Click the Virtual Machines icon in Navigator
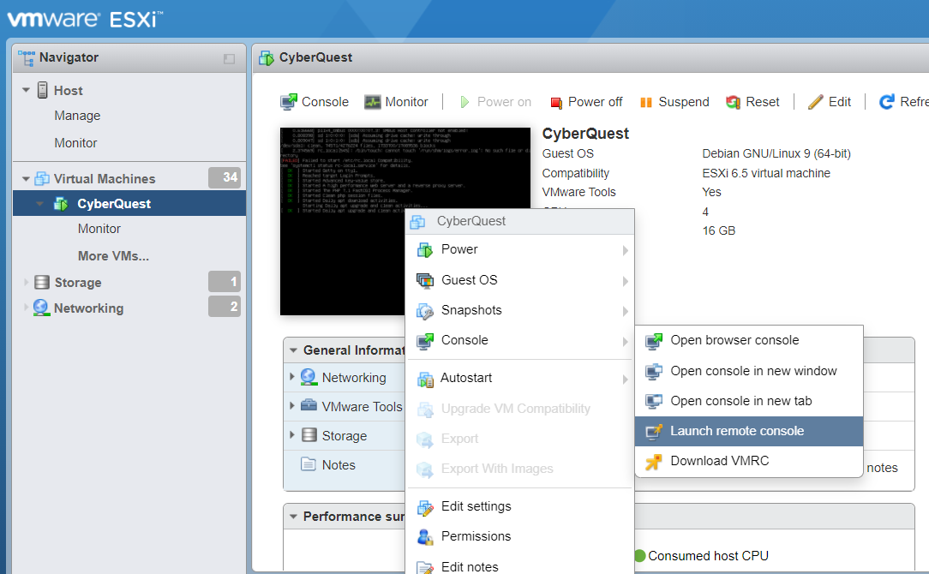The height and width of the screenshot is (574, 929). (x=42, y=178)
